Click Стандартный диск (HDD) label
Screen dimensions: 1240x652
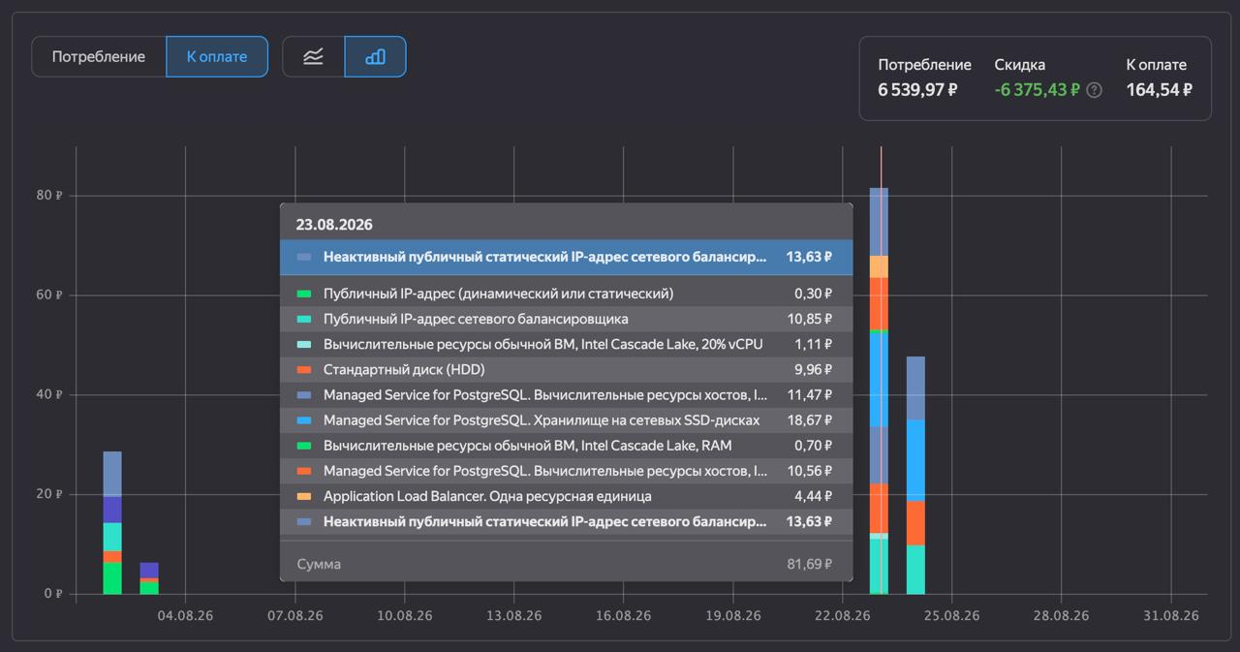[x=404, y=369]
